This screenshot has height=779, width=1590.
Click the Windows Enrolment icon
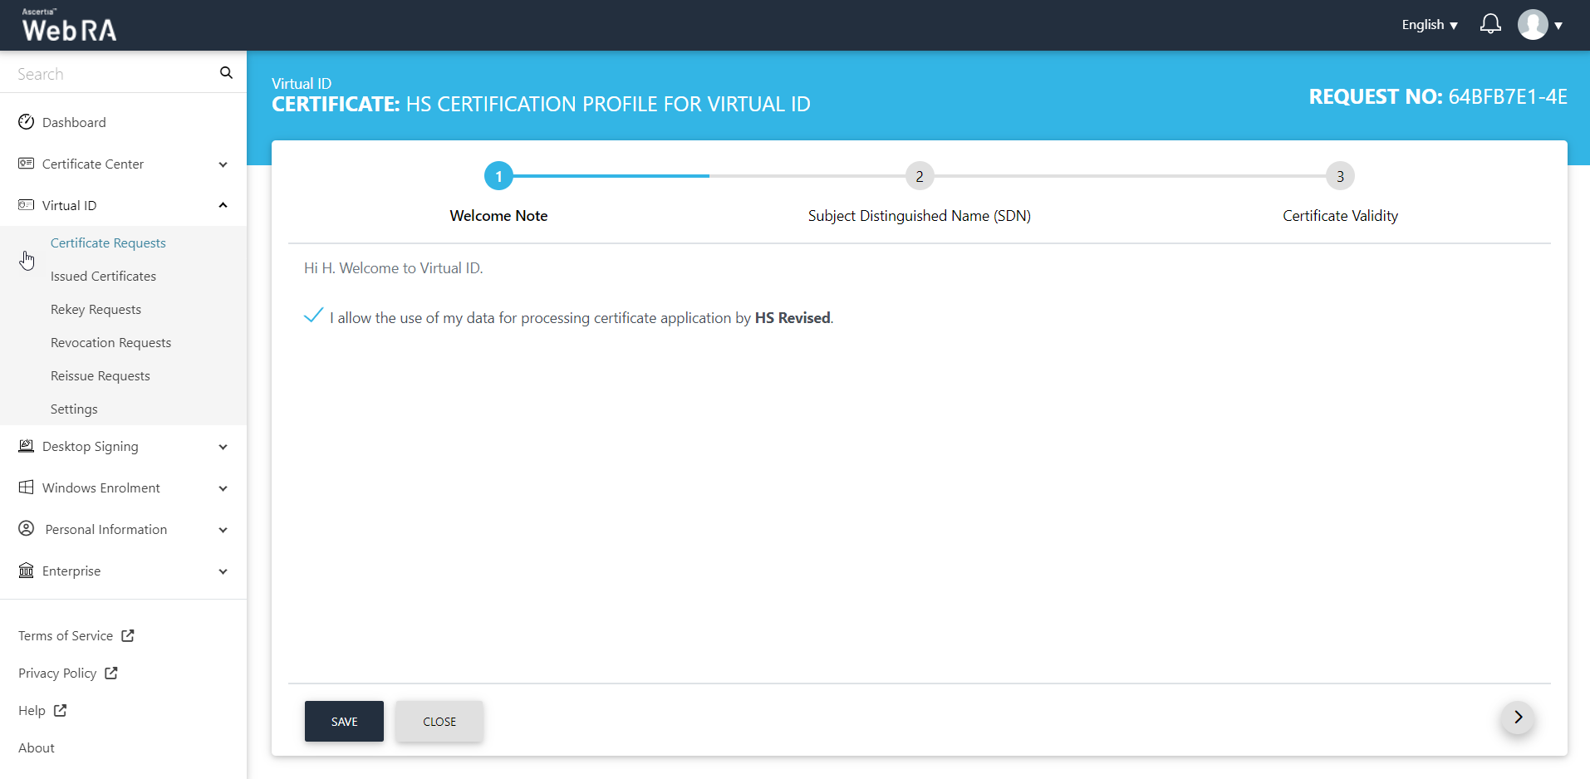pos(27,487)
